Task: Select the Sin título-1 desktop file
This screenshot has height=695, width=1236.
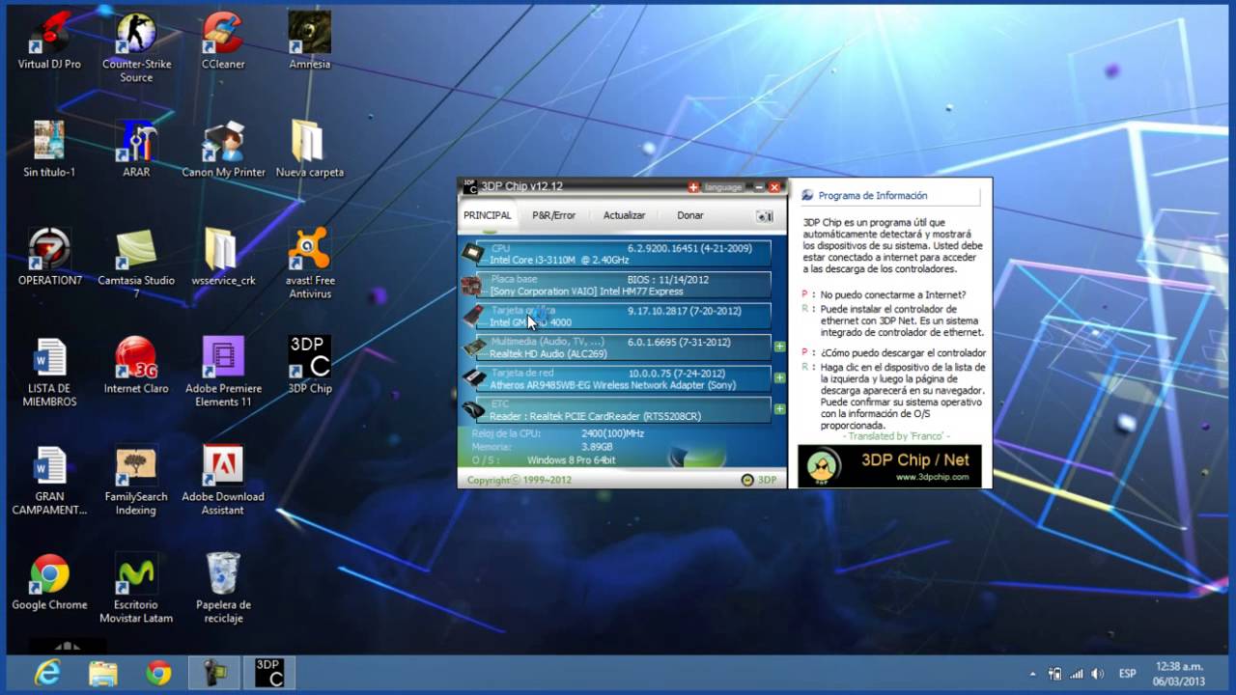Action: [x=49, y=150]
